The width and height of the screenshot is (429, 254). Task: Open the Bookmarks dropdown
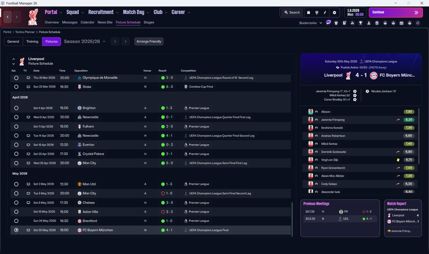click(x=311, y=23)
